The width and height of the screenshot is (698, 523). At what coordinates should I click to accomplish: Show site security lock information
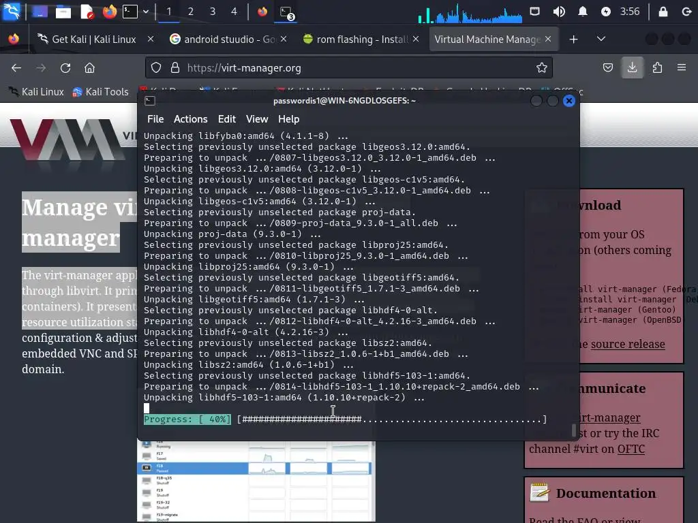(x=175, y=67)
